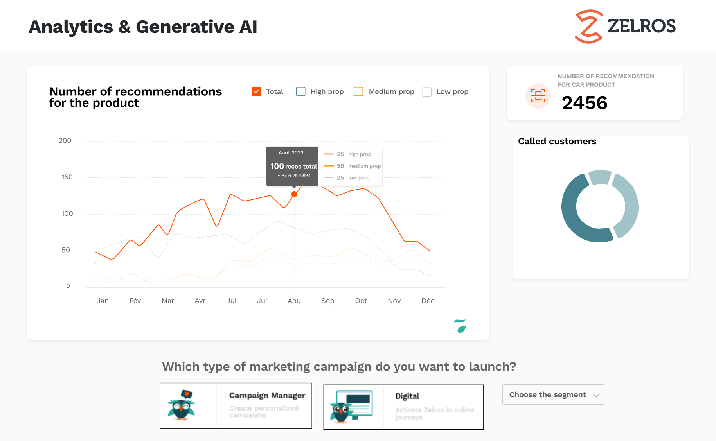The height and width of the screenshot is (441, 716).
Task: Click the Oct month label on axis
Action: point(361,301)
